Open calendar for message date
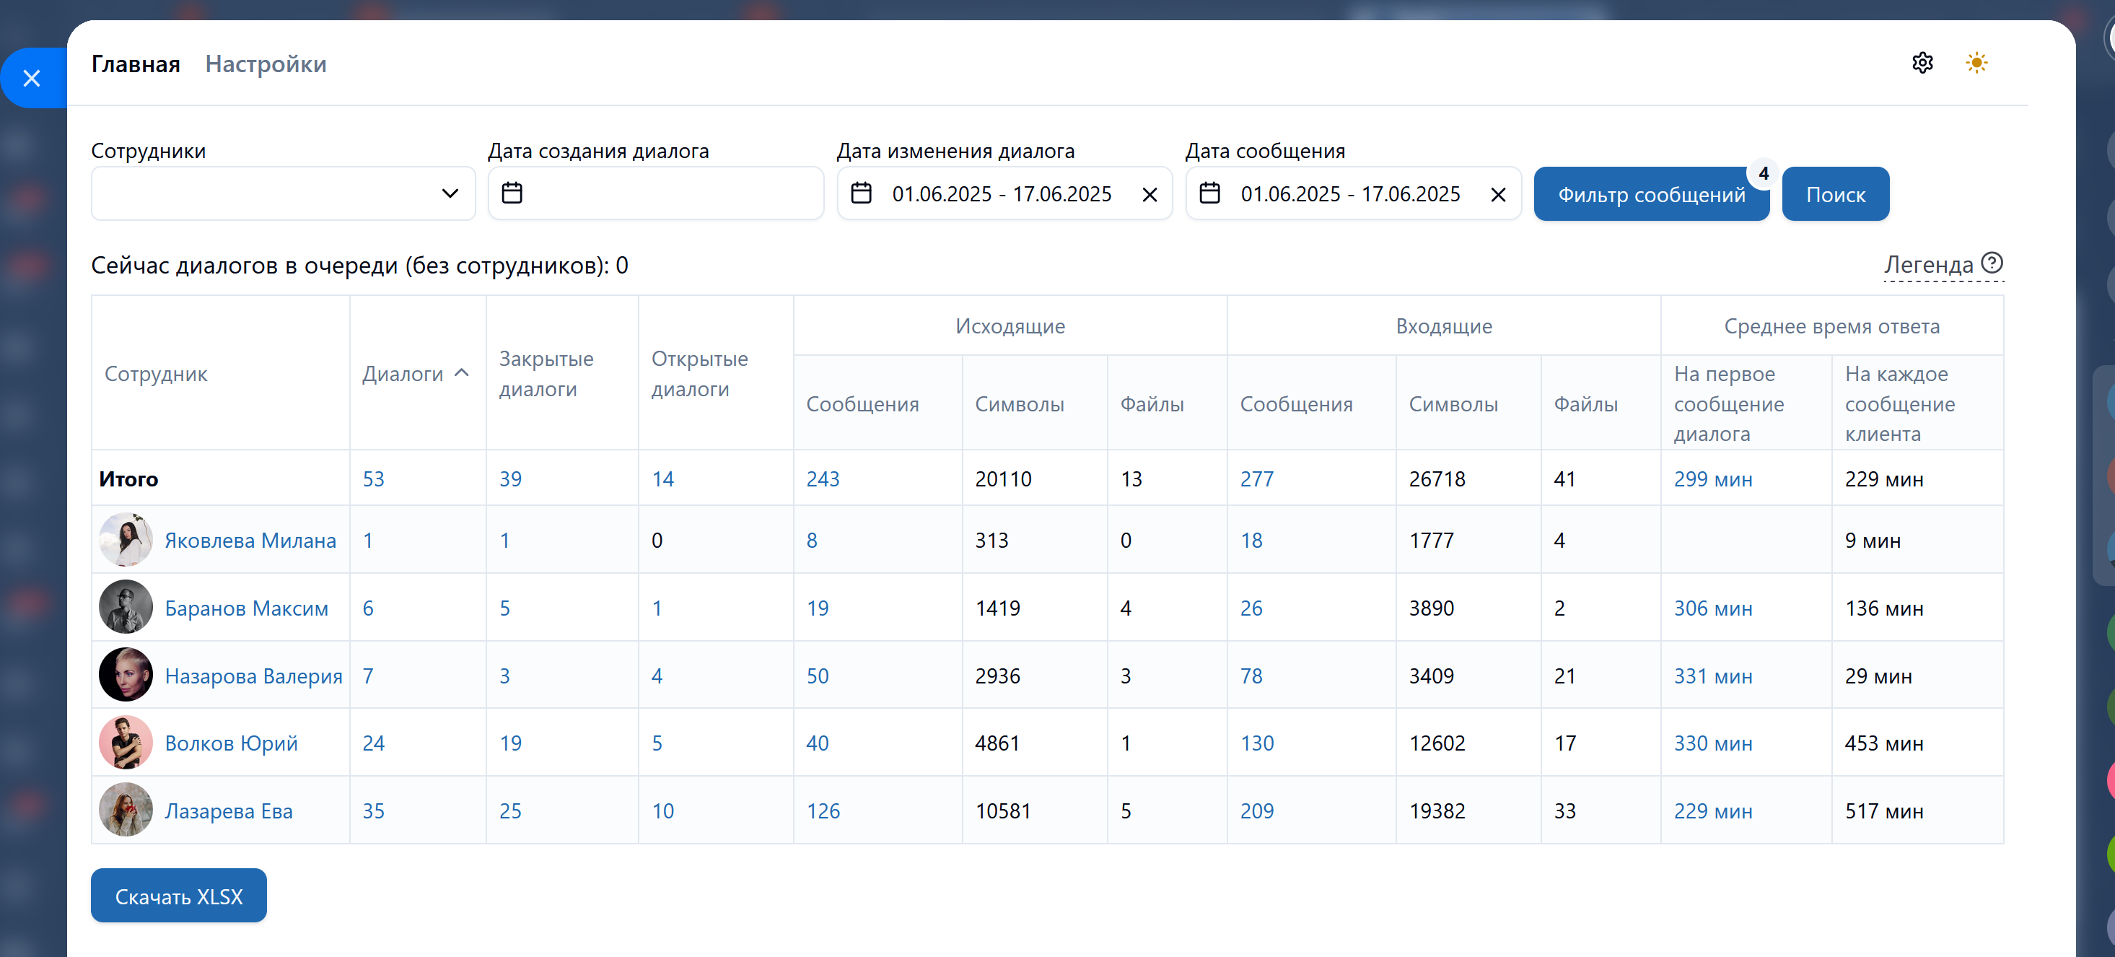2115x957 pixels. [x=1209, y=193]
